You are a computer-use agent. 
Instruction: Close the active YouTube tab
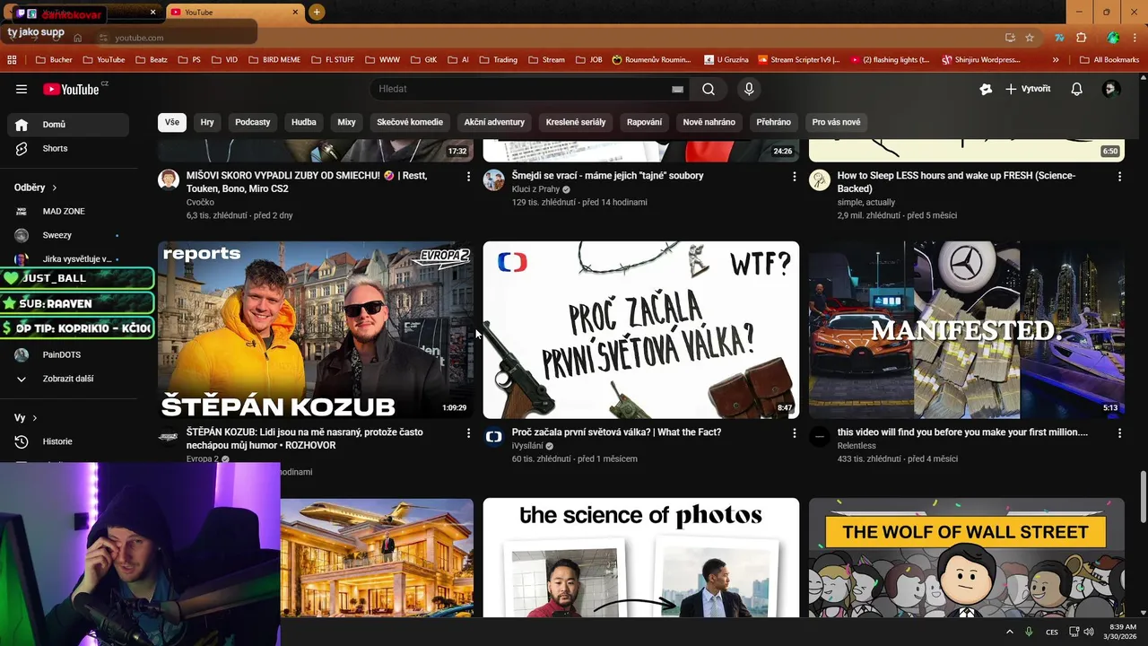click(296, 13)
